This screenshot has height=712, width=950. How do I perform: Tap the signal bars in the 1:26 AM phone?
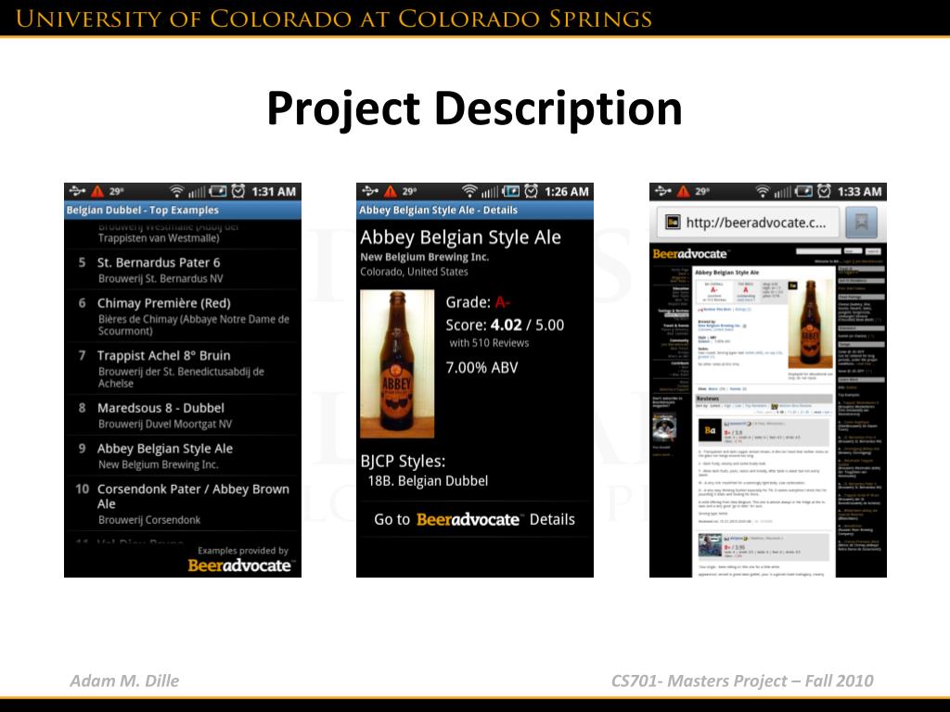490,192
